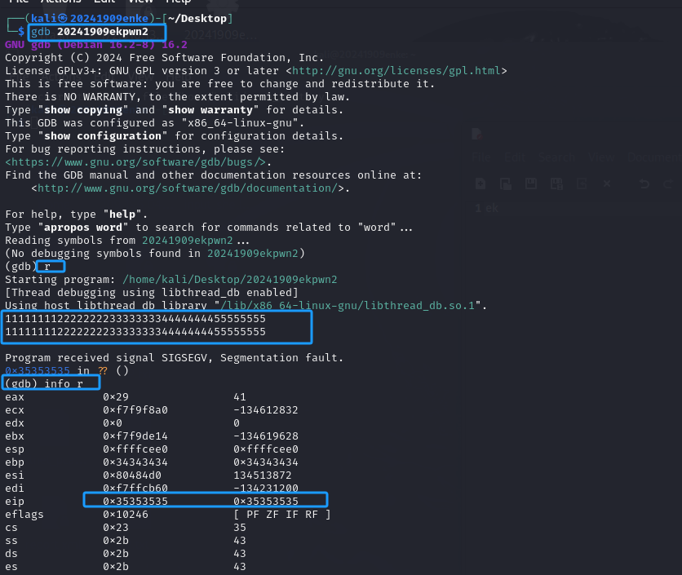Click Save icon in background Mousepad toolbar

[531, 184]
